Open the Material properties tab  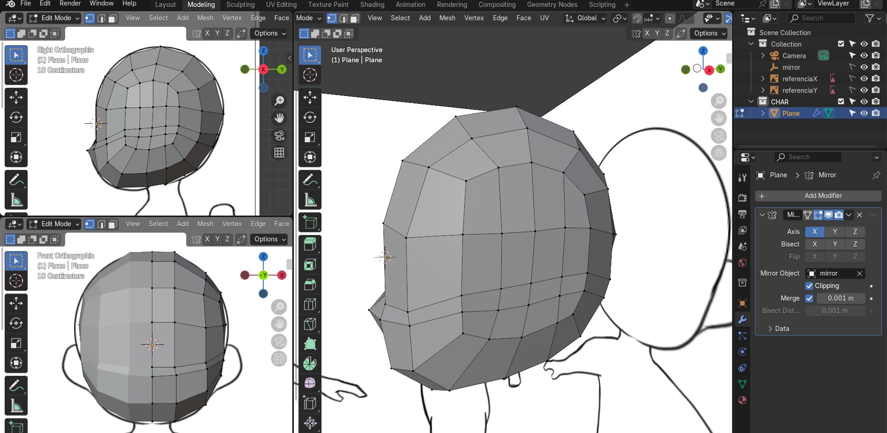742,400
